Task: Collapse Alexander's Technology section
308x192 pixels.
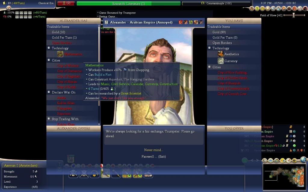Action: (49, 48)
